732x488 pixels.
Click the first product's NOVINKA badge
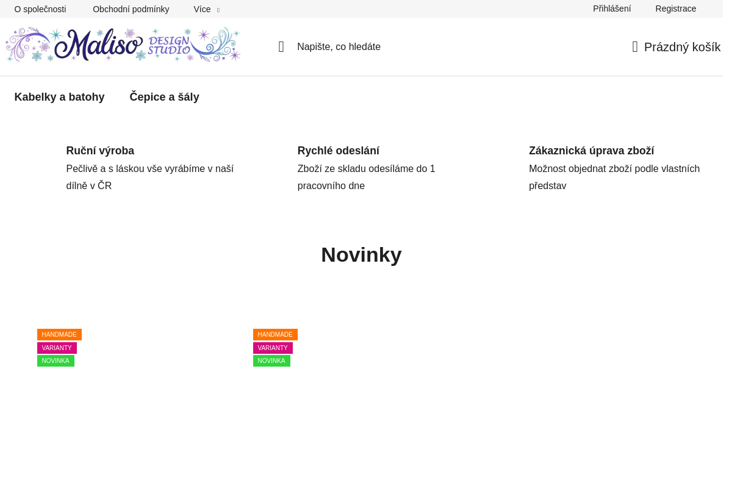click(56, 361)
